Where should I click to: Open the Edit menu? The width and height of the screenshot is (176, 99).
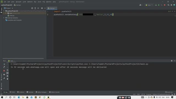click(9, 2)
